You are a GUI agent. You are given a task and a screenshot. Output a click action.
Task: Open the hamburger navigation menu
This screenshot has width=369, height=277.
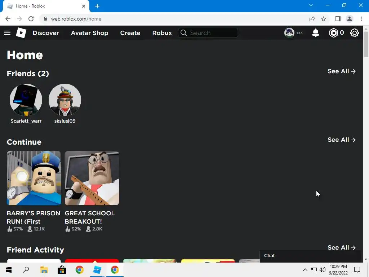[x=7, y=33]
